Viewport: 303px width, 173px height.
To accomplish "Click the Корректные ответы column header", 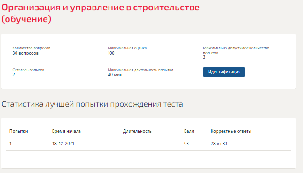I will click(x=231, y=131).
